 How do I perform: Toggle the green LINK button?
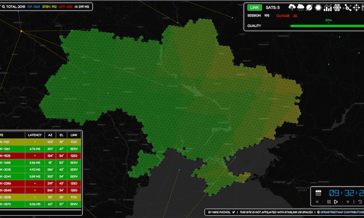[x=254, y=7]
